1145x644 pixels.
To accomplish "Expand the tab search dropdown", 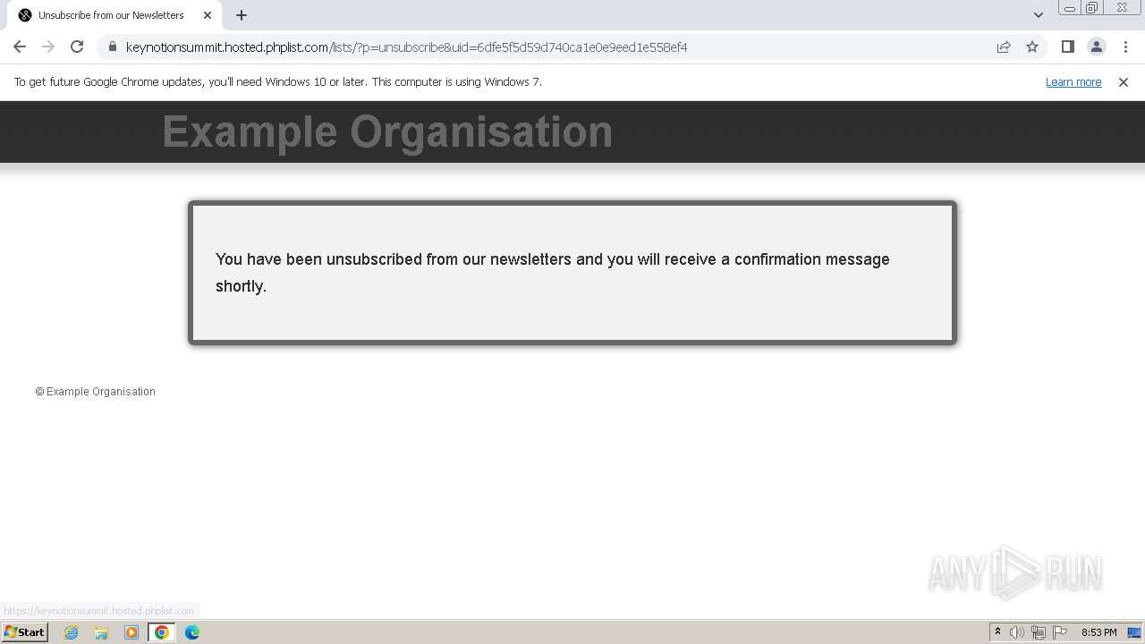I will pyautogui.click(x=1039, y=15).
